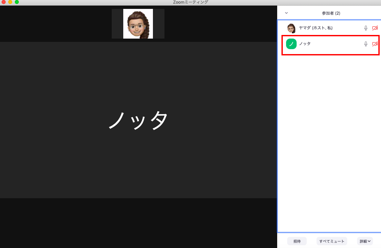Click ノッタ's crossed-out camera icon
Screen dimensions: 381x248
point(375,44)
